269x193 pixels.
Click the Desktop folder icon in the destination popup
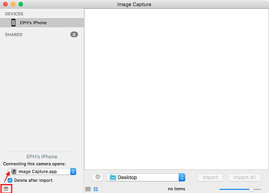click(x=113, y=177)
